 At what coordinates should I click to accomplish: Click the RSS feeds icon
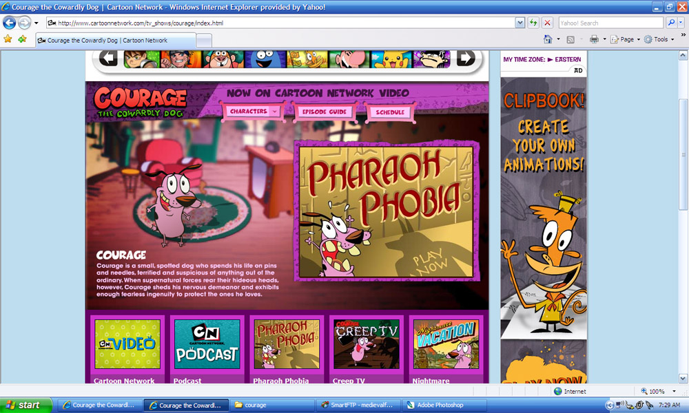click(x=570, y=39)
